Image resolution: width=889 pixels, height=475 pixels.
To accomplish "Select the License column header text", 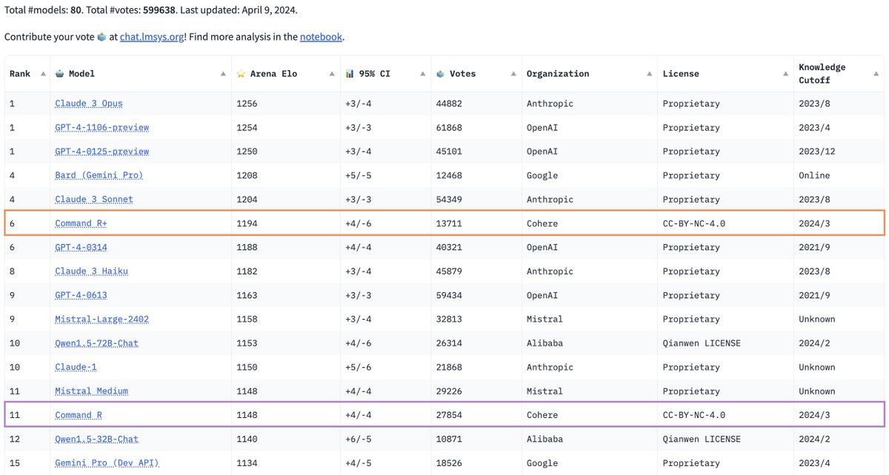I will pos(681,73).
